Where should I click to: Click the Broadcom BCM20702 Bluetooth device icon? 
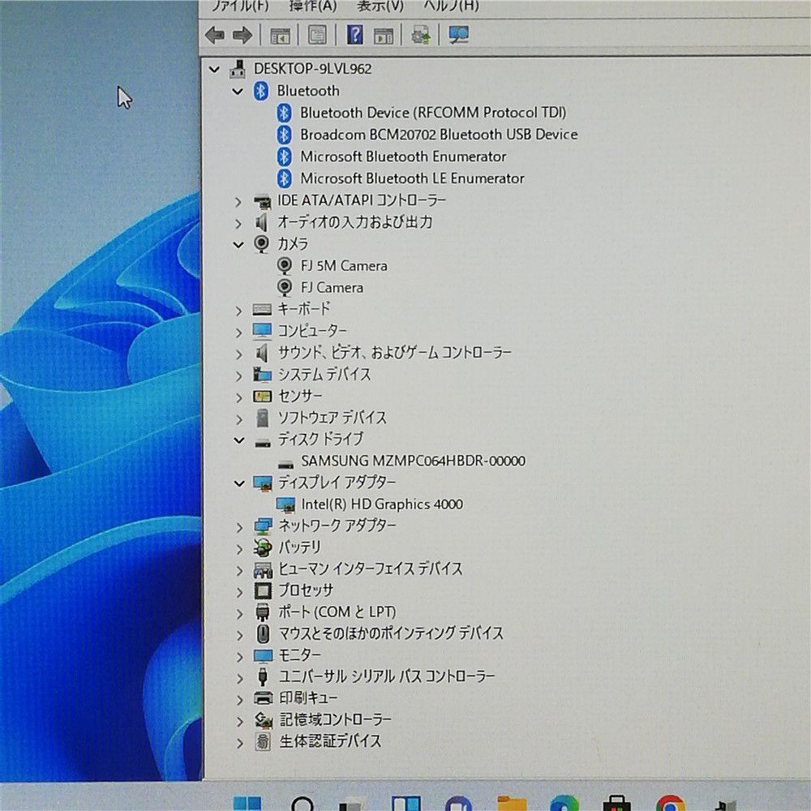click(284, 135)
